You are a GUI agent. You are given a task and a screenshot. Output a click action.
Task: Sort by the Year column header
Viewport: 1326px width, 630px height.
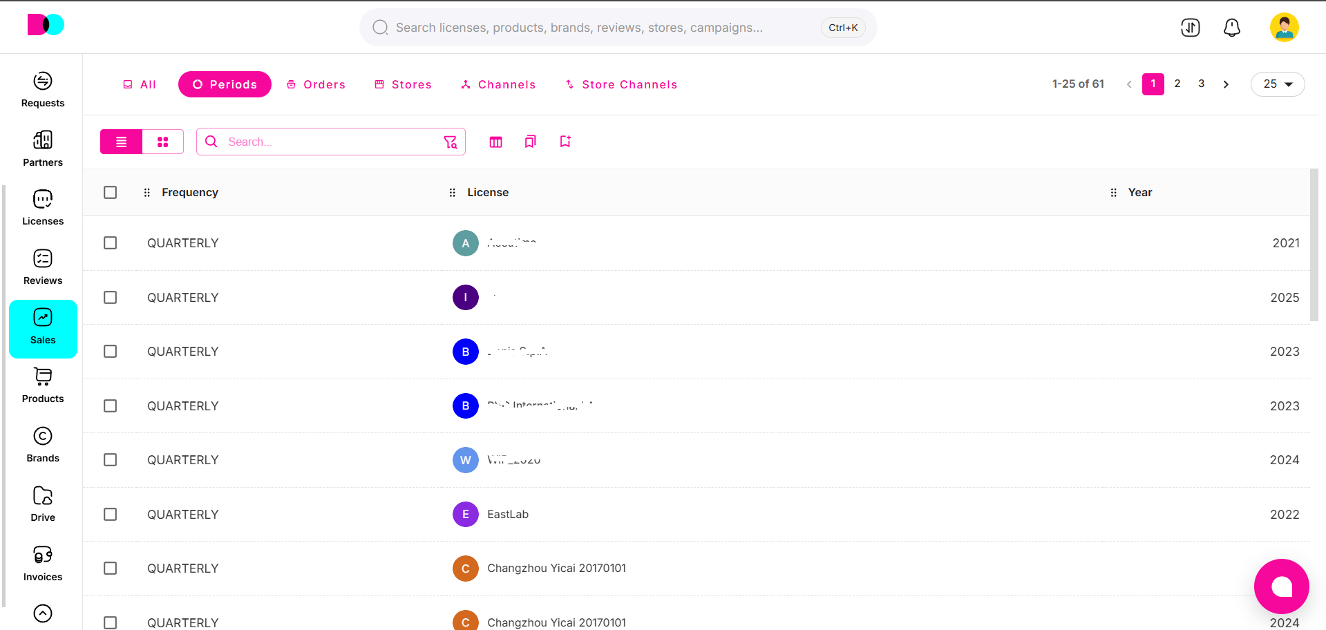coord(1140,193)
